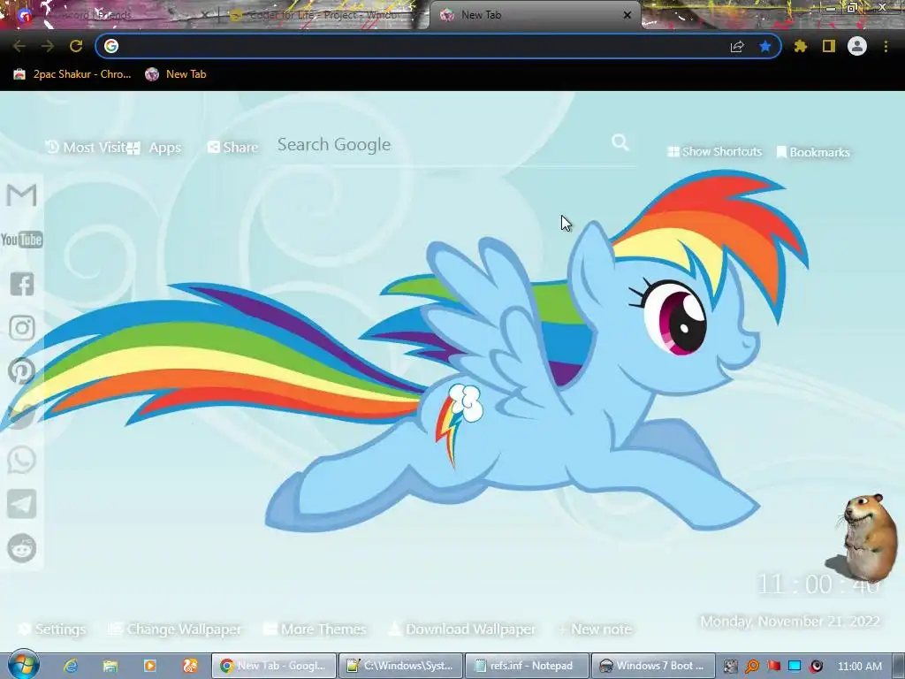
Task: Switch to Windows 7 Boot taskbar window
Action: pos(653,666)
